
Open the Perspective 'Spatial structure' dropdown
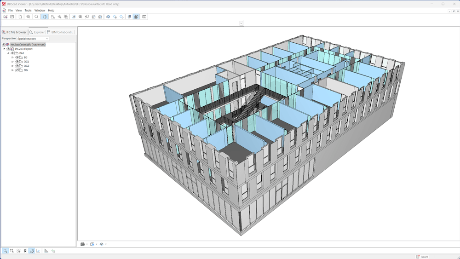[x=33, y=39]
